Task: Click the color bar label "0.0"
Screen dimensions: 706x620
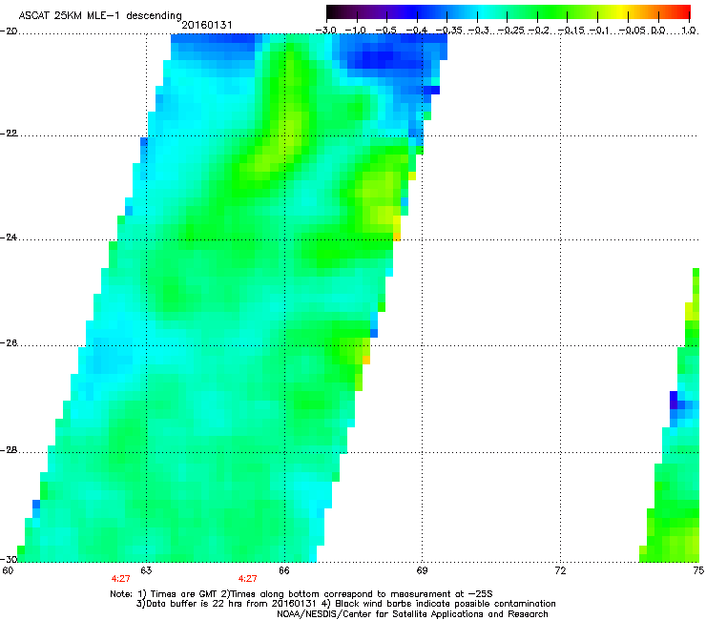Action: 658,31
